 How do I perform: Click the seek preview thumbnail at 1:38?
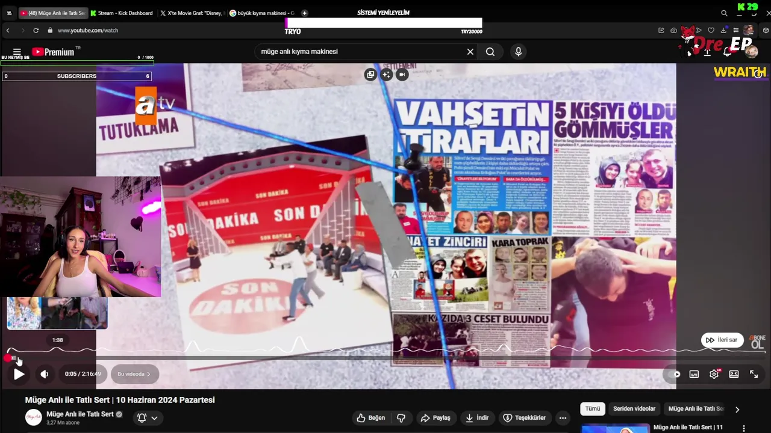(57, 313)
